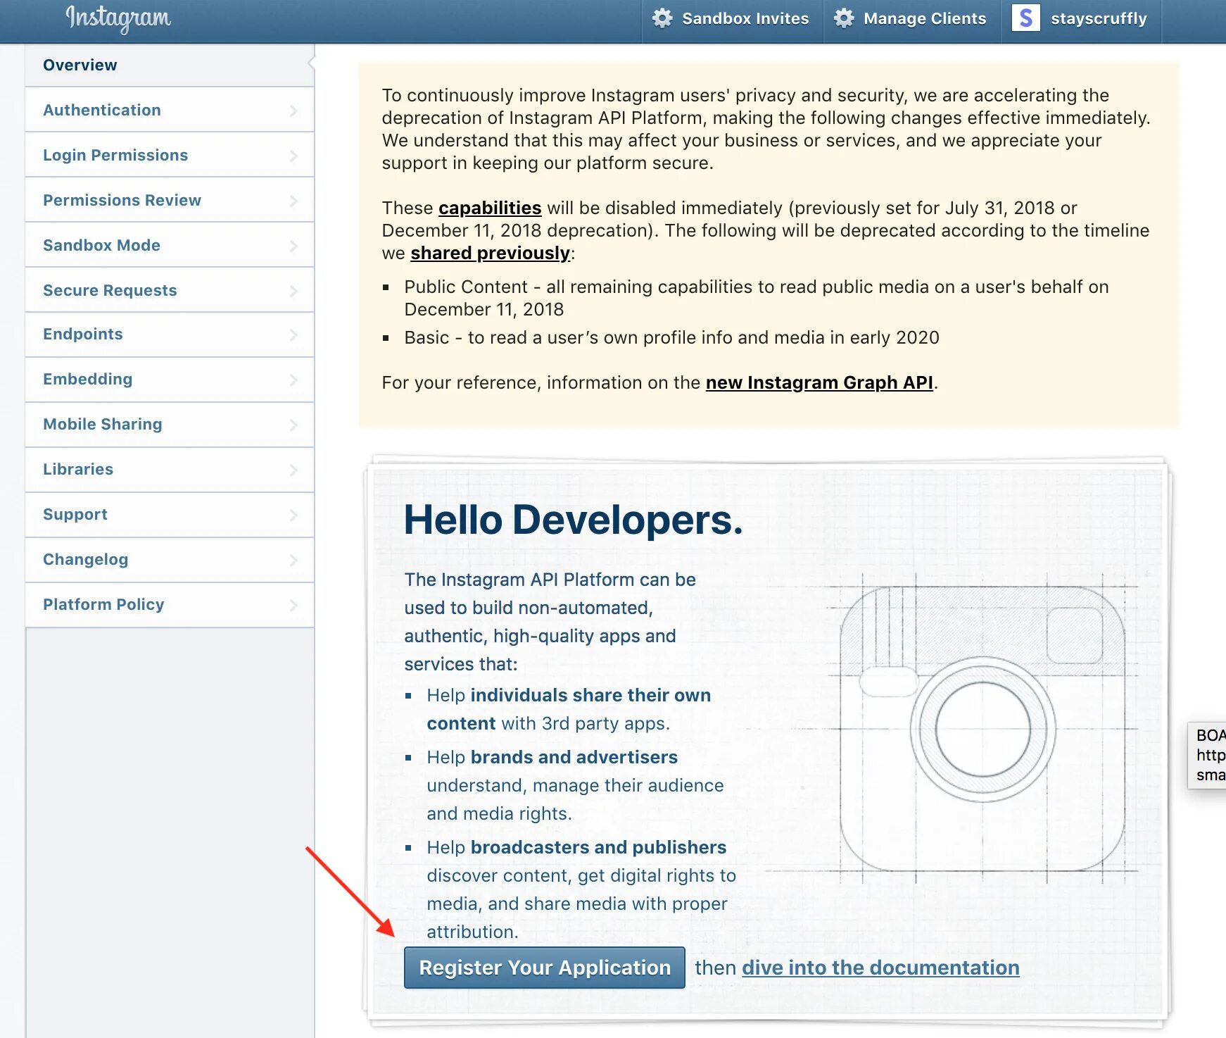The width and height of the screenshot is (1226, 1038).
Task: Open the 'new Instagram Graph API' link
Action: 819,382
